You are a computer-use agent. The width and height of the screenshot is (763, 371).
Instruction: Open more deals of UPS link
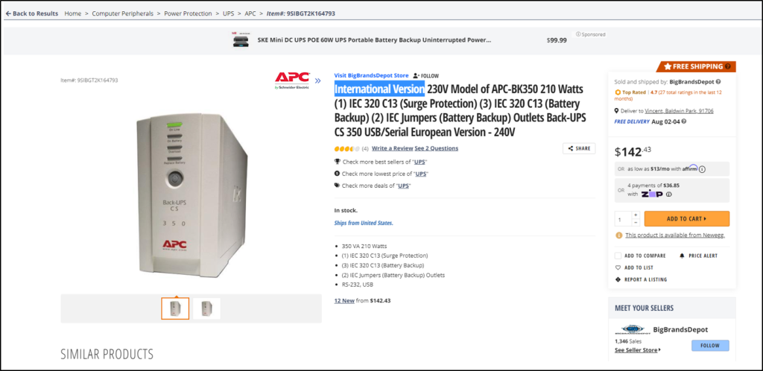pyautogui.click(x=403, y=185)
